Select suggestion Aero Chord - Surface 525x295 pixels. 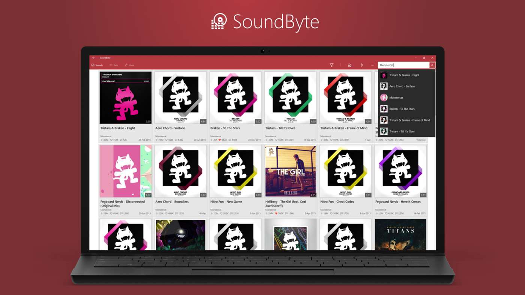point(407,86)
